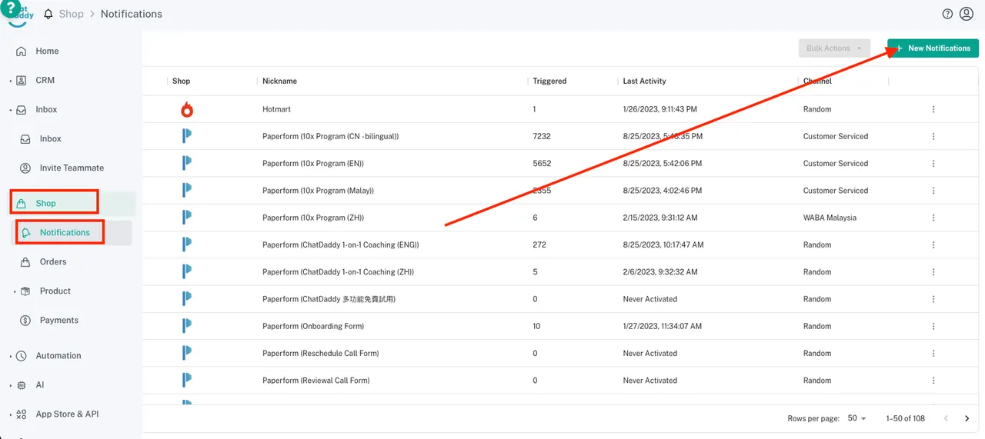Change rows per page dropdown value
The height and width of the screenshot is (439, 985).
[856, 418]
